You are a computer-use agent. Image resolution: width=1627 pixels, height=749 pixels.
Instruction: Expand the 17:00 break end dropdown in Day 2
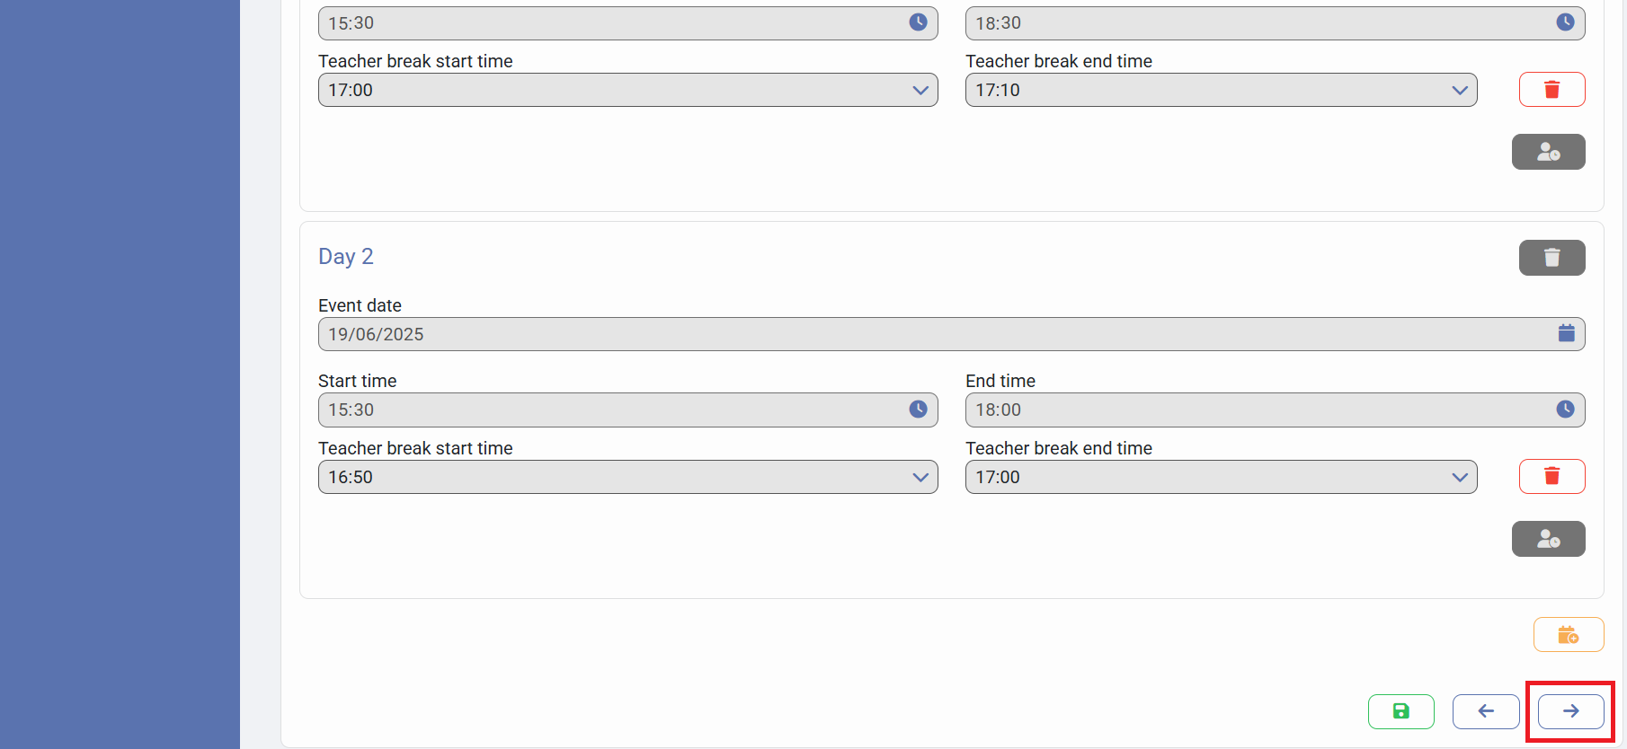coord(1459,477)
